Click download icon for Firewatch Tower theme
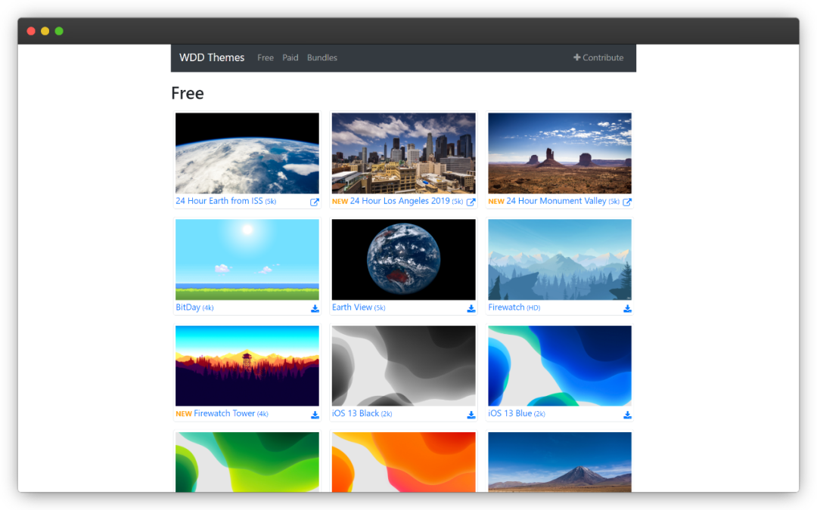 click(315, 415)
